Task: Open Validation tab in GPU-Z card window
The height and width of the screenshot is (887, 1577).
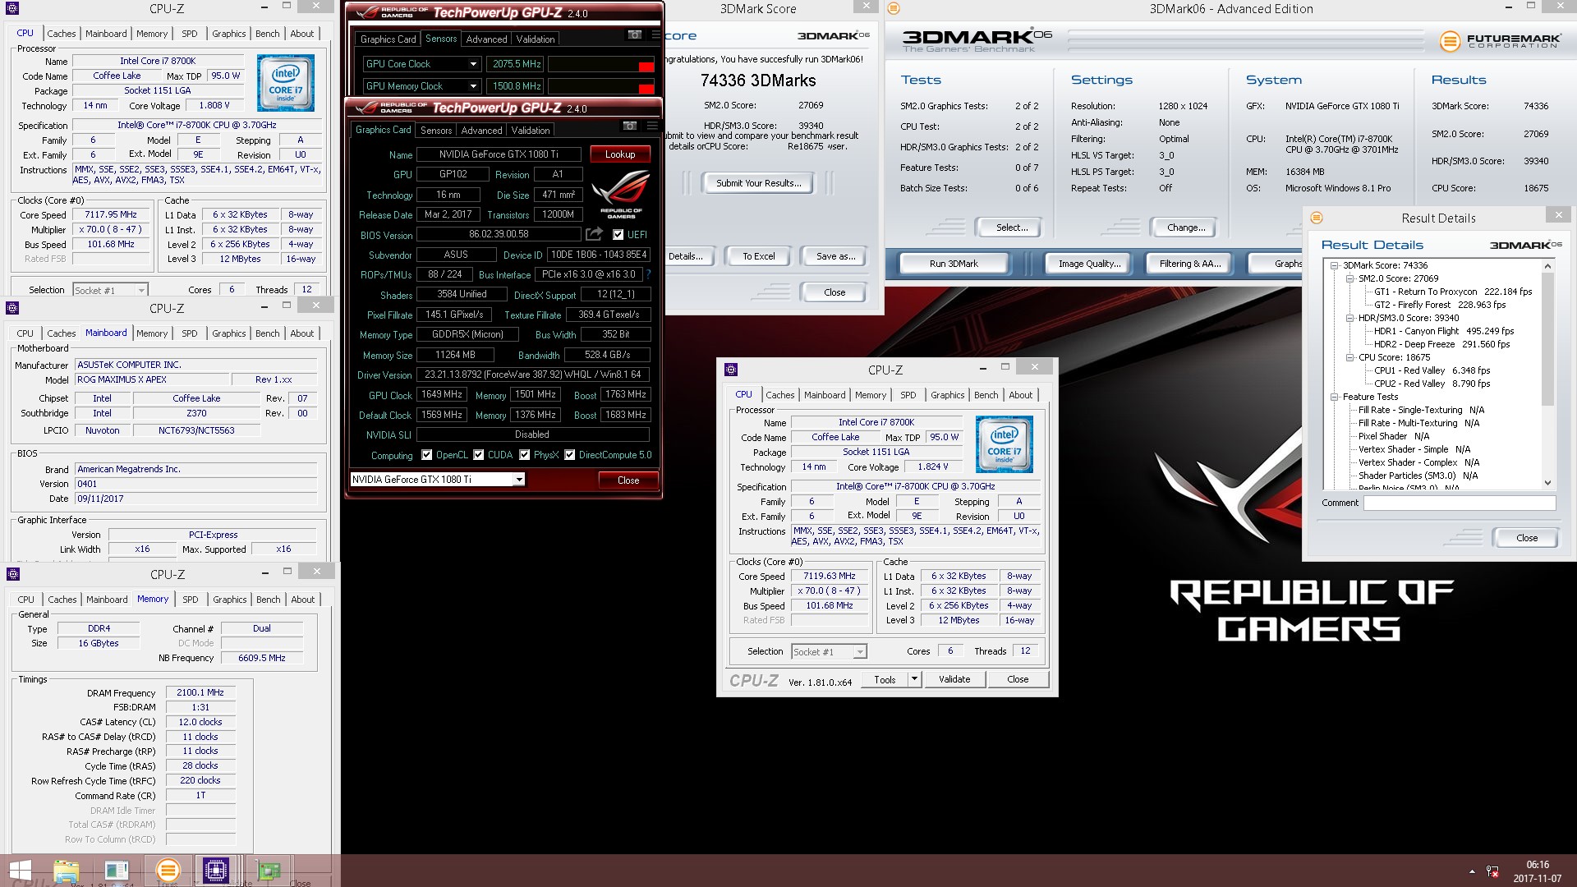Action: point(531,131)
